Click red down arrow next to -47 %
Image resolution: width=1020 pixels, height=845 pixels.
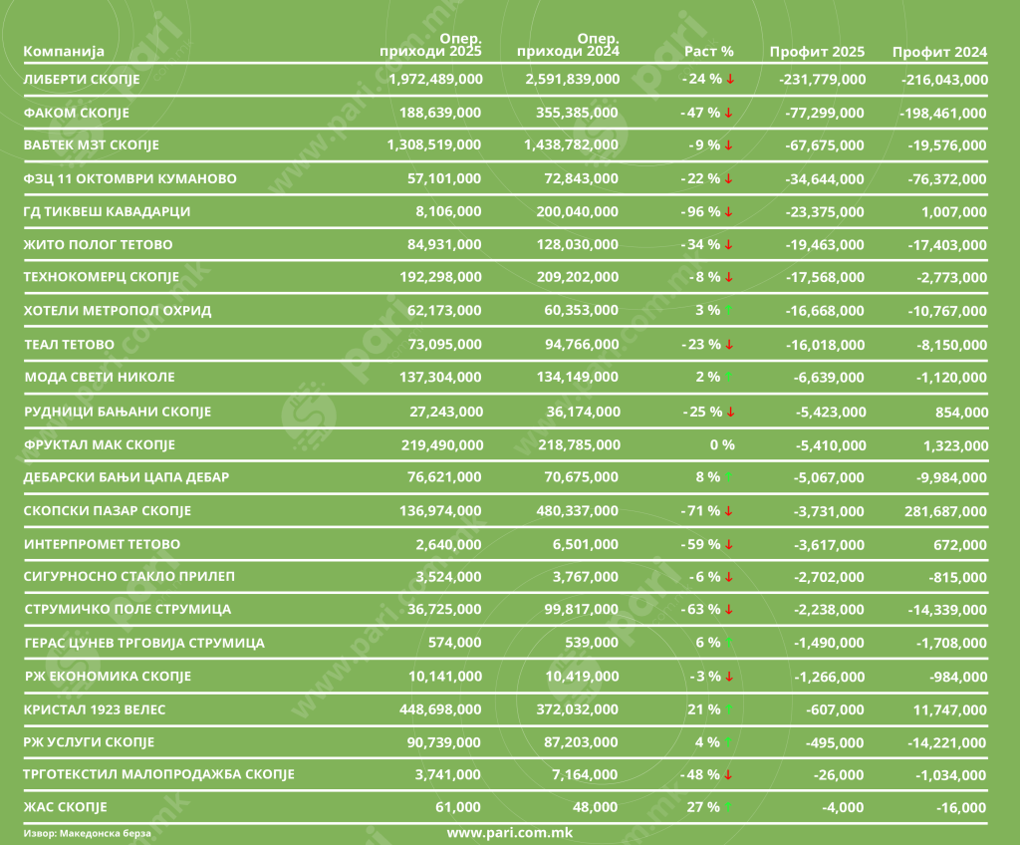pyautogui.click(x=729, y=114)
